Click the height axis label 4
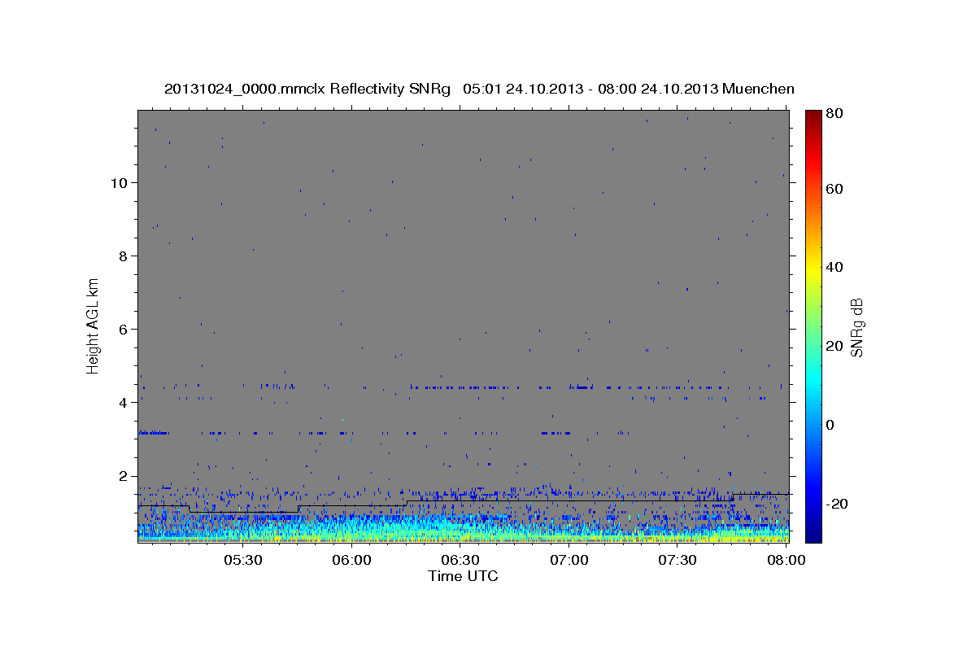This screenshot has height=651, width=976. 122,402
